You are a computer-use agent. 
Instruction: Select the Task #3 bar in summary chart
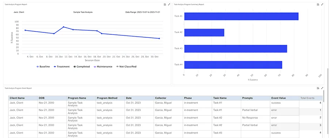[236, 48]
